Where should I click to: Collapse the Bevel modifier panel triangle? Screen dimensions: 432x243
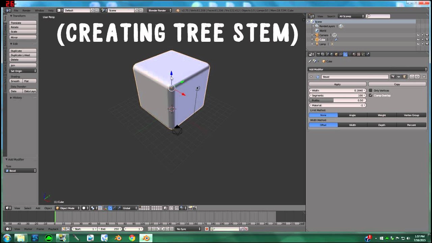[311, 77]
